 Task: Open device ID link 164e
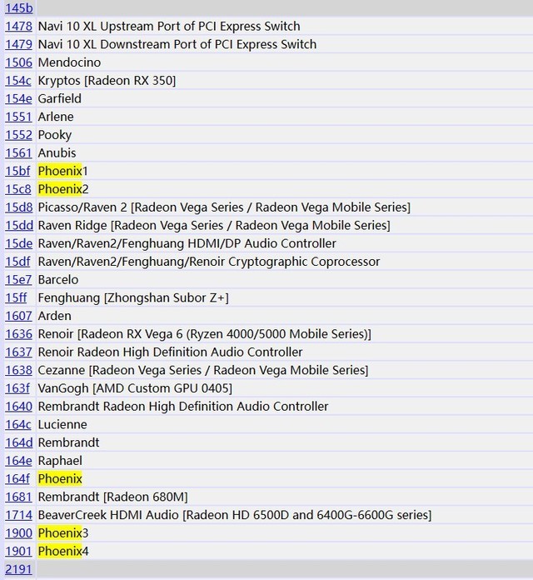18,462
